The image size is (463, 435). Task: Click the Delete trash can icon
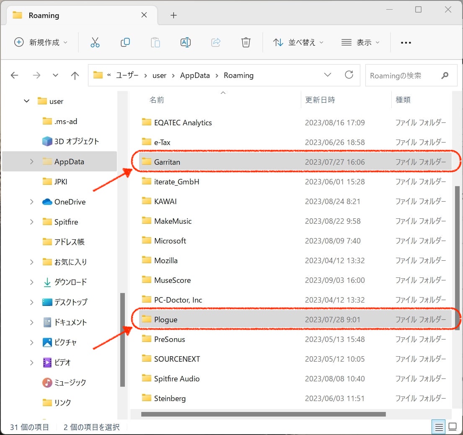(246, 42)
